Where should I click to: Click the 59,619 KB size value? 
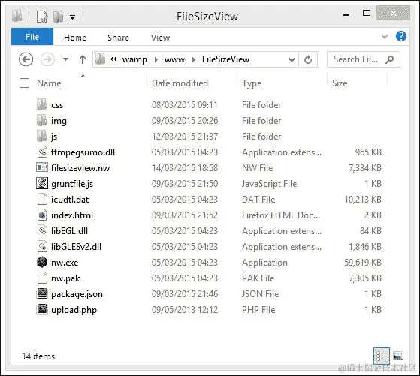point(363,263)
